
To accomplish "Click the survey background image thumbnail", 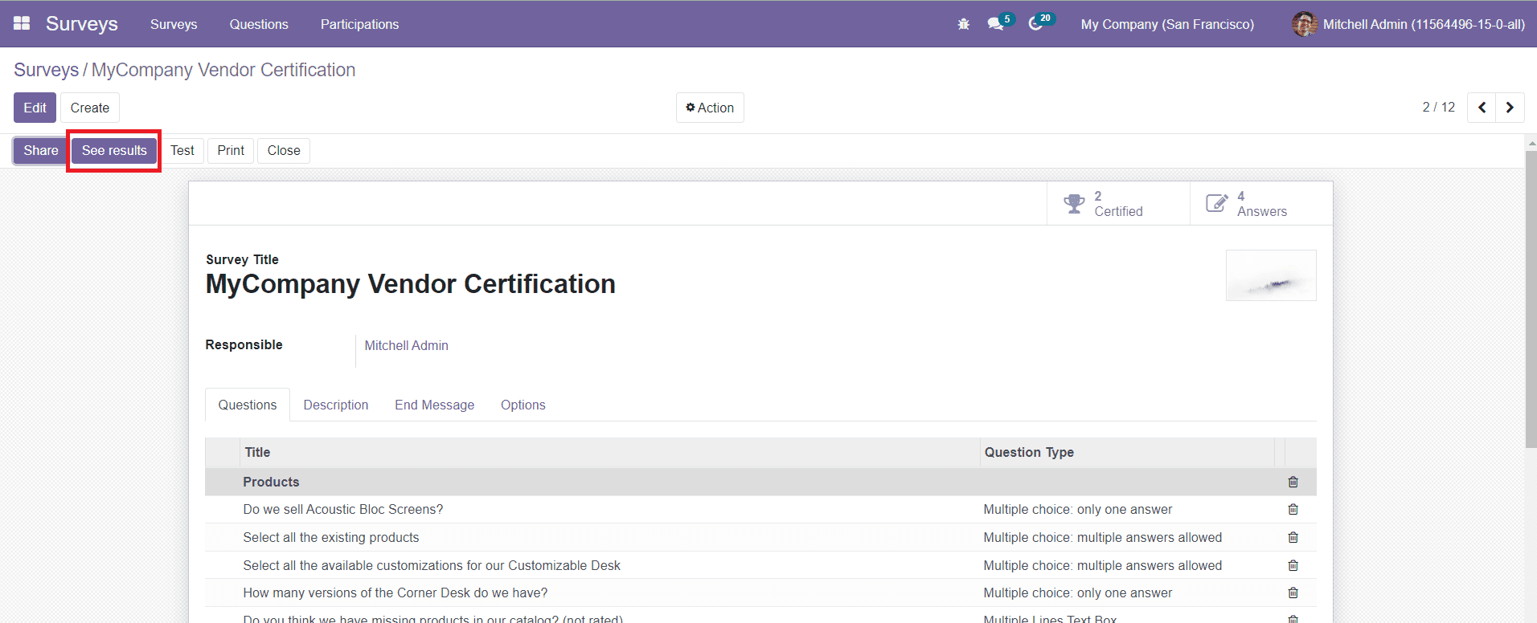I will pos(1270,275).
